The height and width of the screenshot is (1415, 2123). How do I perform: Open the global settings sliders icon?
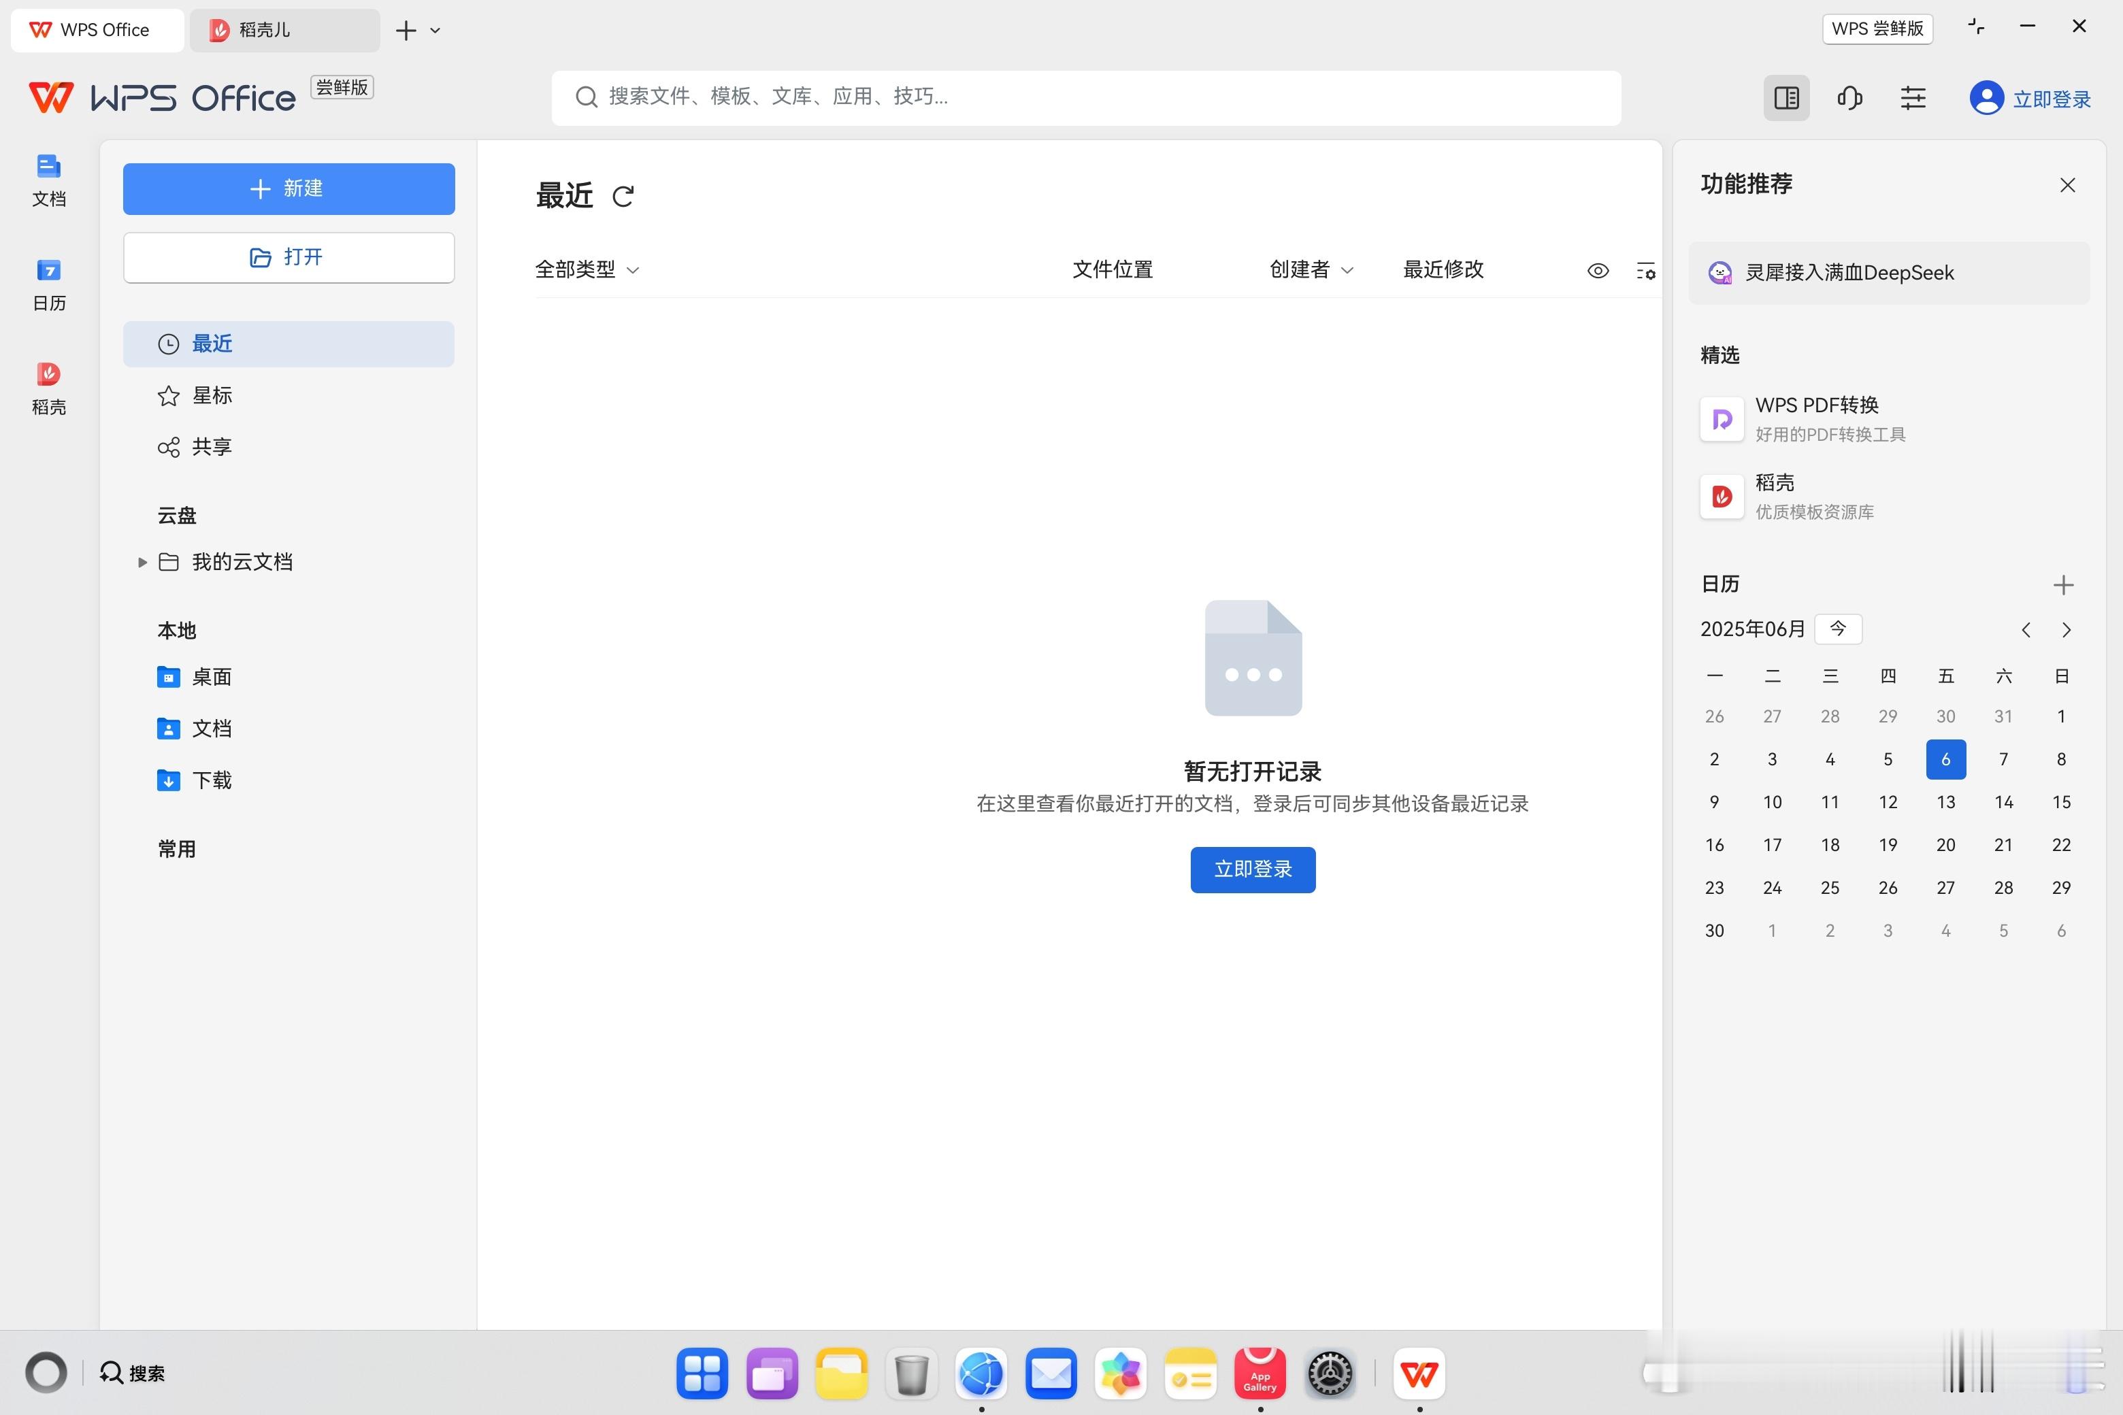1913,97
